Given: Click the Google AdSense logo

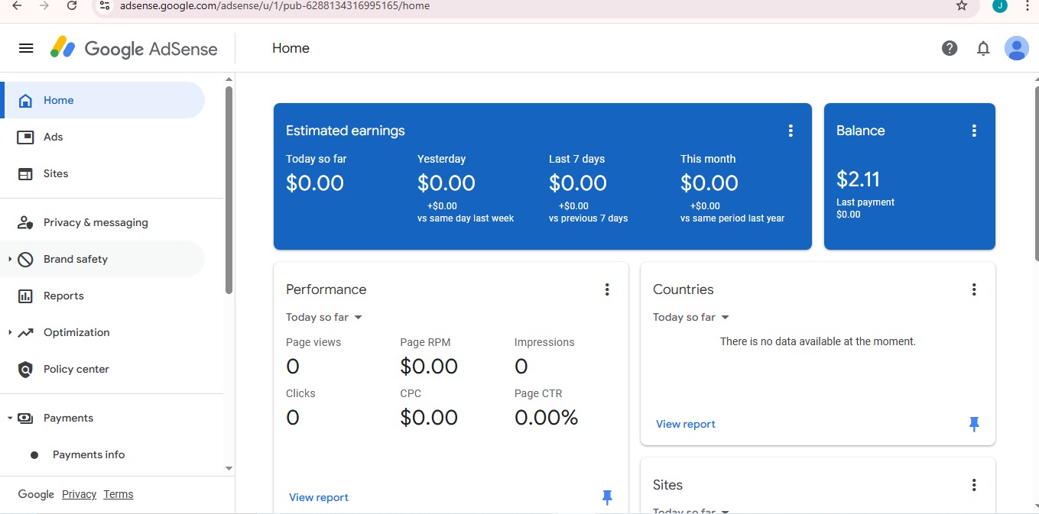Looking at the screenshot, I should 134,48.
